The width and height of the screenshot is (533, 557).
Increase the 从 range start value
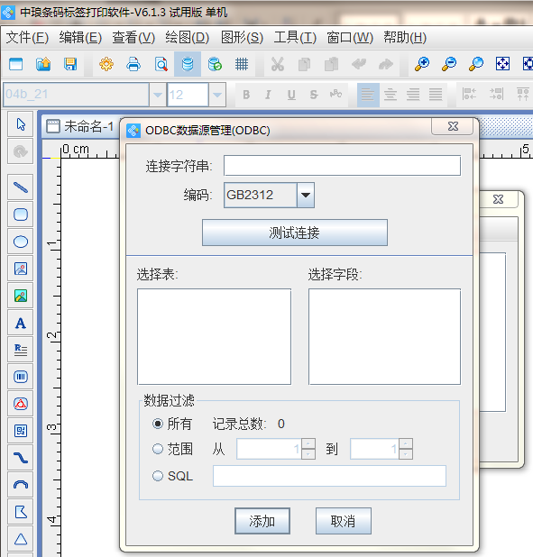308,443
